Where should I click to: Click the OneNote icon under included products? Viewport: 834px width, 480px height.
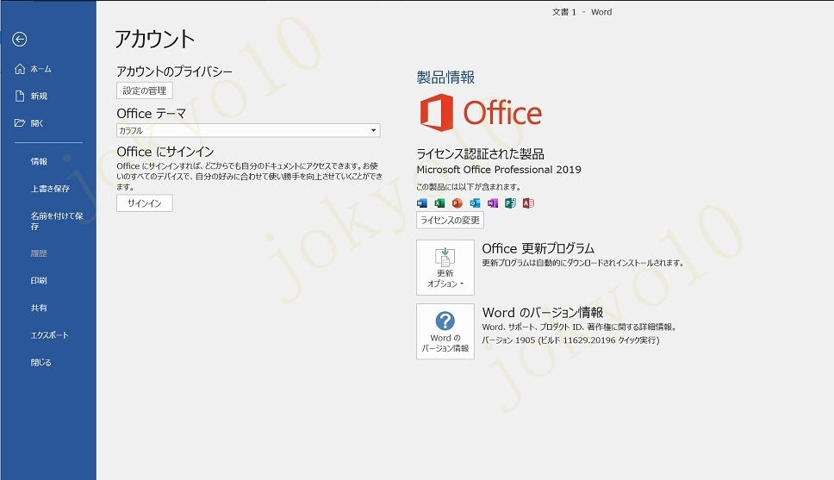coord(493,203)
